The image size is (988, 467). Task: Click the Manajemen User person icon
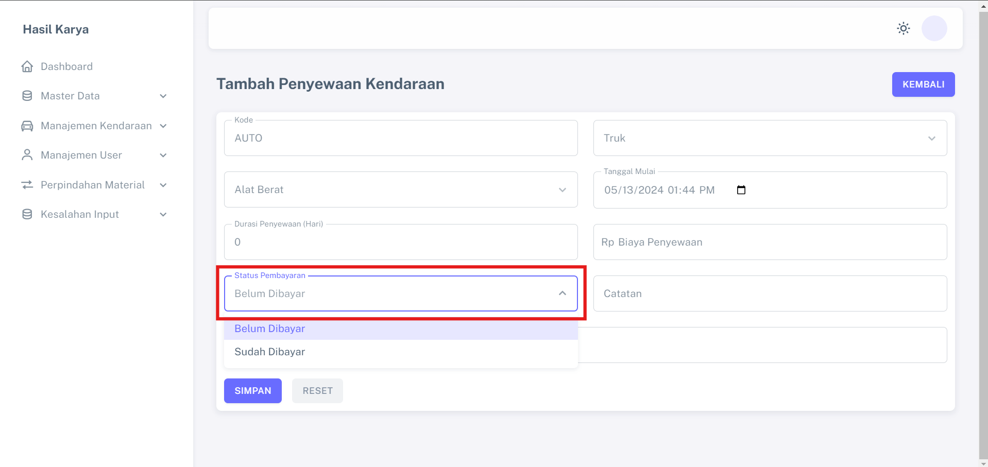point(27,155)
